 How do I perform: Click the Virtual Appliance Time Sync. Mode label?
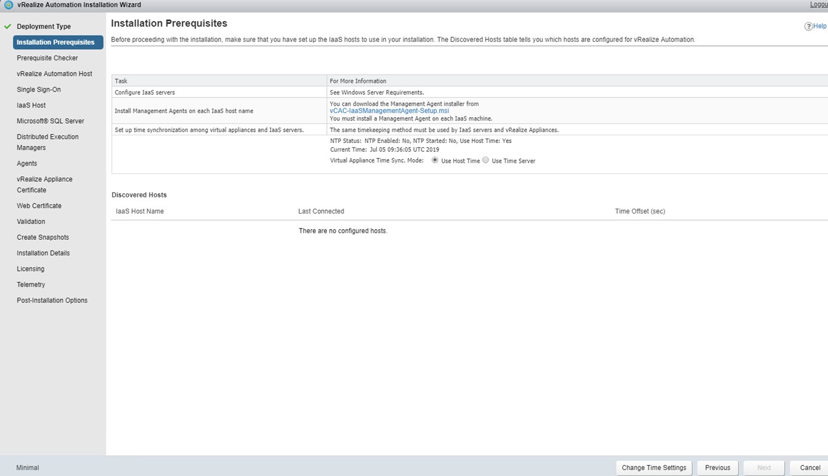[377, 161]
